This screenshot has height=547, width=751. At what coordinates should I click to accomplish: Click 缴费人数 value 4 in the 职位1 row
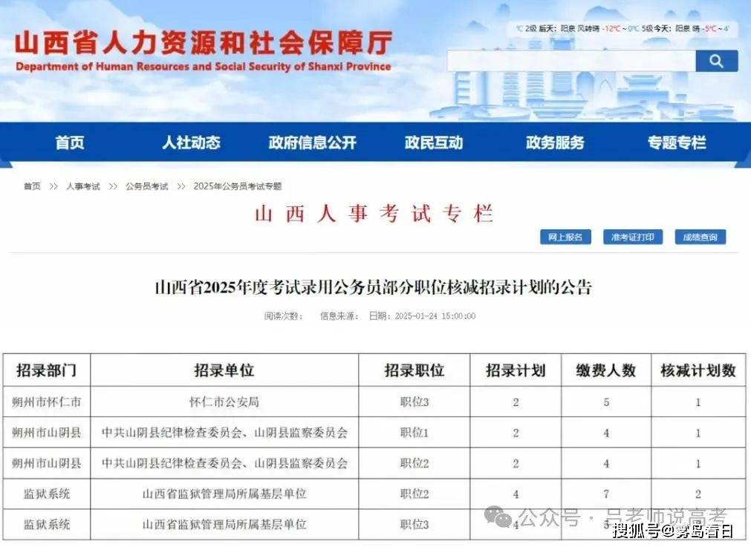(x=606, y=433)
